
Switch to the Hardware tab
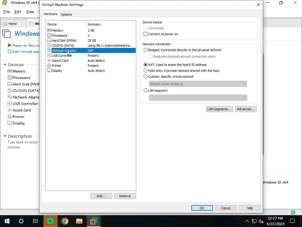coord(50,14)
